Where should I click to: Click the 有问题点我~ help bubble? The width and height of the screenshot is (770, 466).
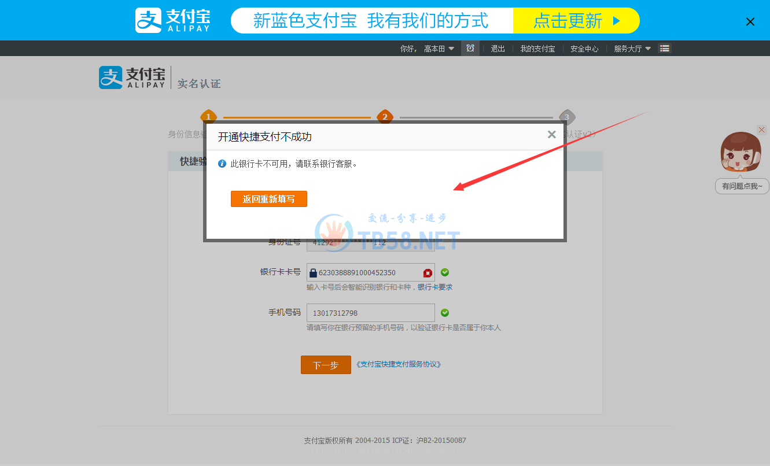click(x=742, y=186)
